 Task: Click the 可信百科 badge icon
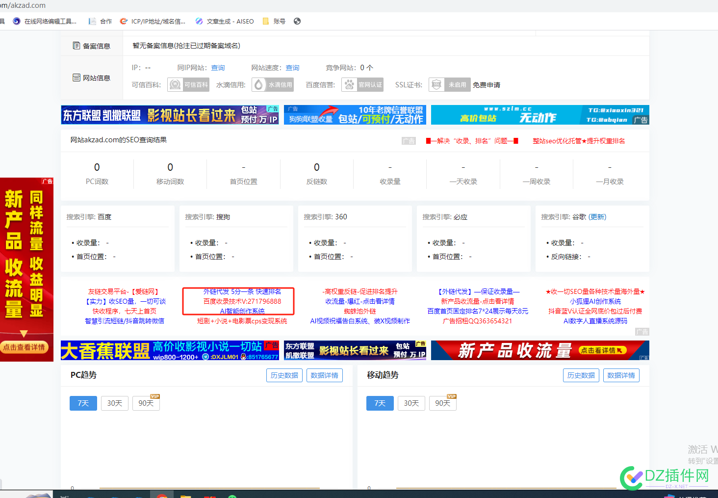point(188,85)
